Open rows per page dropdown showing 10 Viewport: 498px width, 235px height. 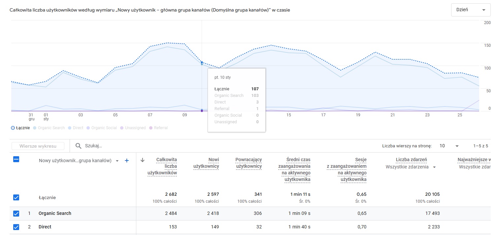(449, 146)
